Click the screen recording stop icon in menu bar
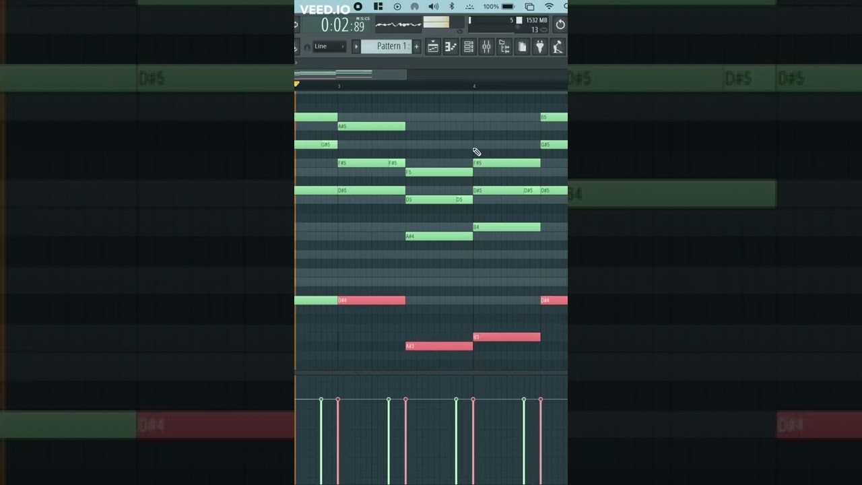862x485 pixels. click(x=358, y=7)
